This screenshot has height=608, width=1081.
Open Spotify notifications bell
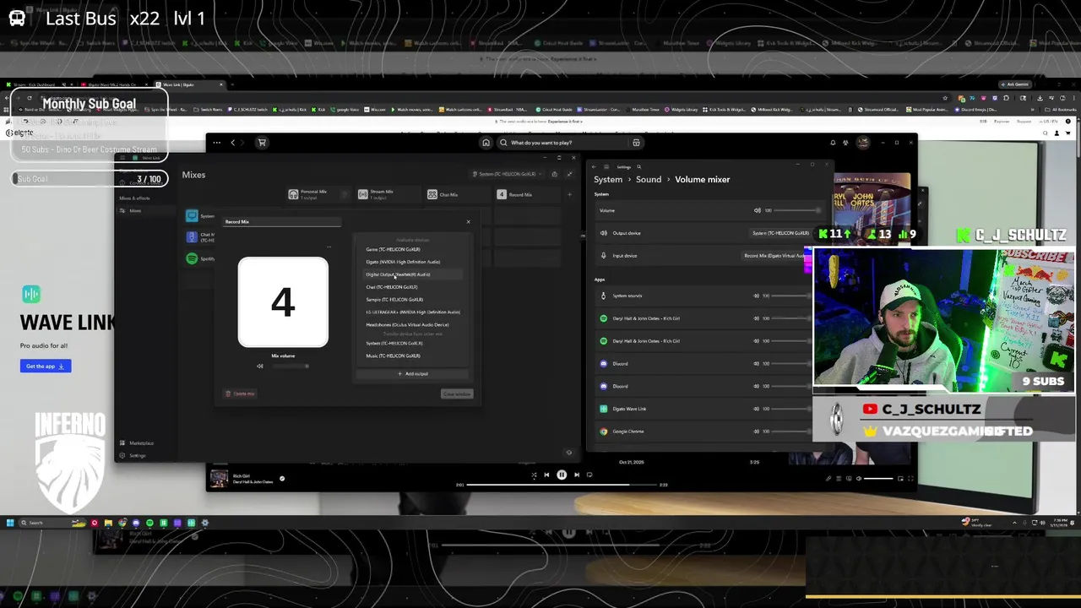[833, 143]
